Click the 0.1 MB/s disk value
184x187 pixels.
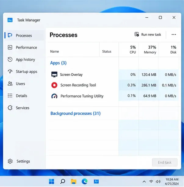169,85
